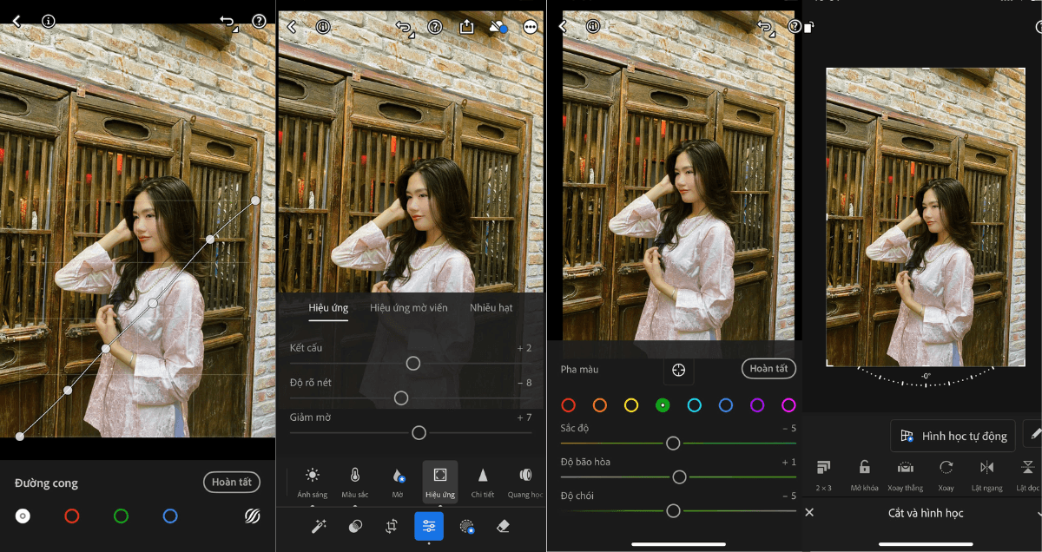
Task: Tap Hoàn tất on the Pha màu panel
Action: point(769,369)
